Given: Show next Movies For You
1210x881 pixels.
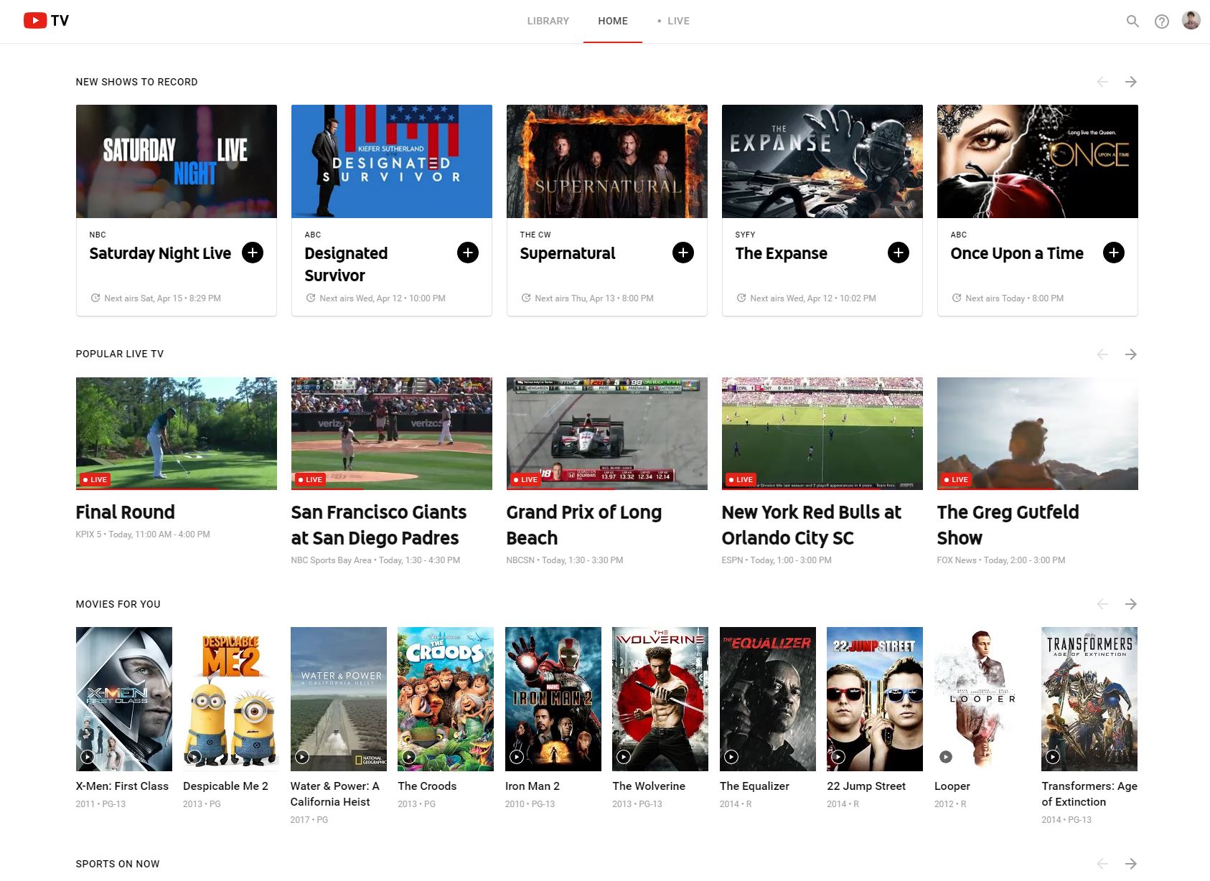Looking at the screenshot, I should [1131, 604].
